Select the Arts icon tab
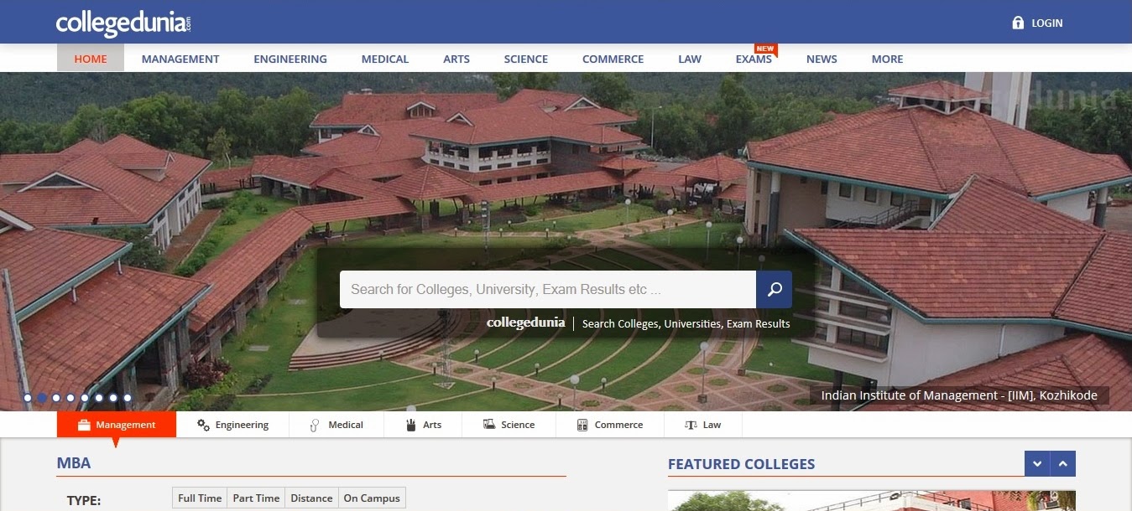 pos(423,425)
